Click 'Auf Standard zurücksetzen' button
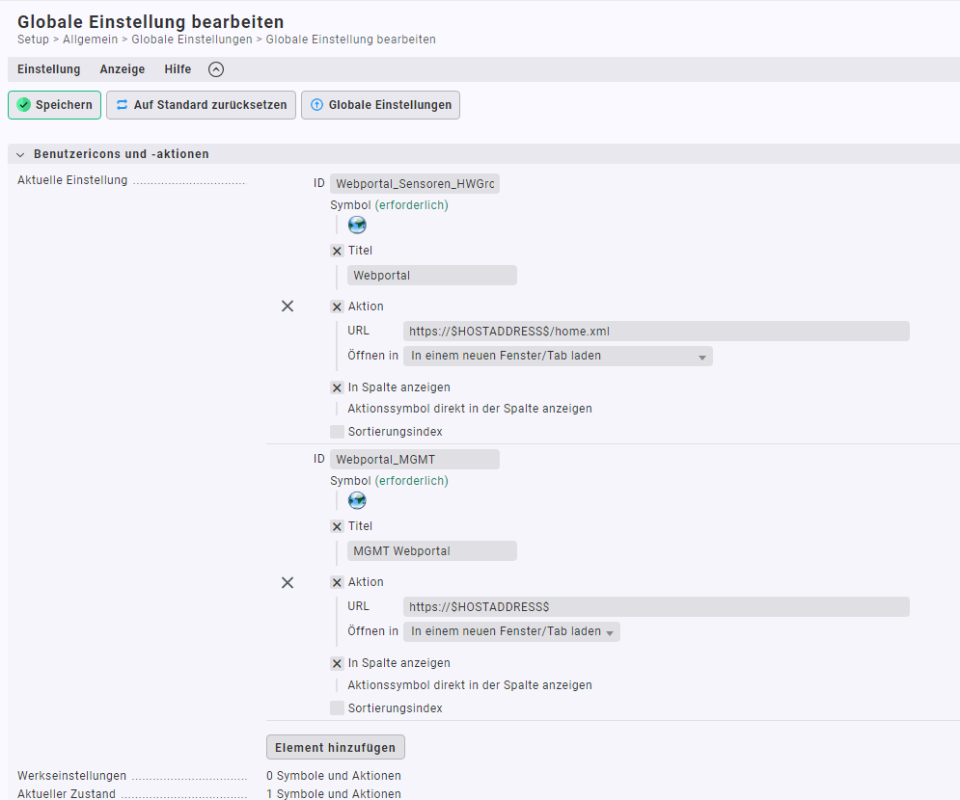 201,105
